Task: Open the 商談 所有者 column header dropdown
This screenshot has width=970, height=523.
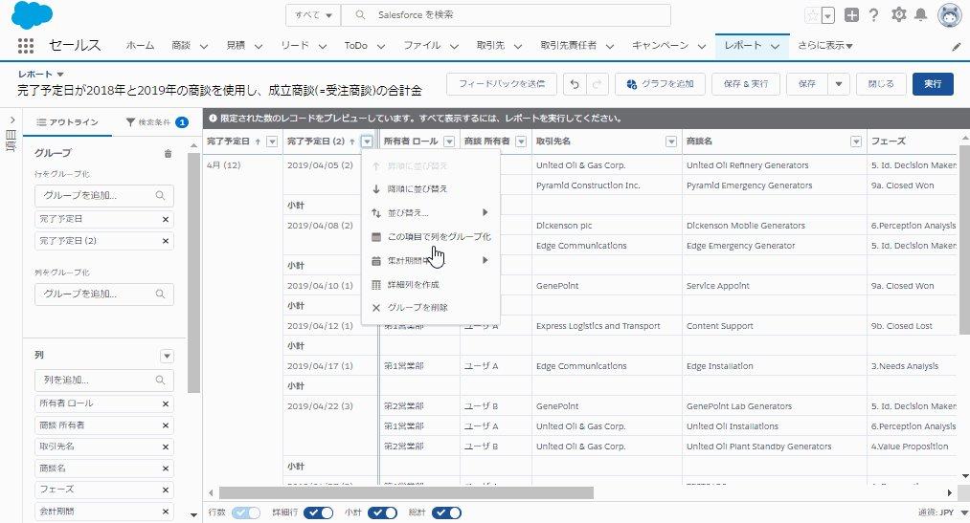Action: pyautogui.click(x=521, y=142)
